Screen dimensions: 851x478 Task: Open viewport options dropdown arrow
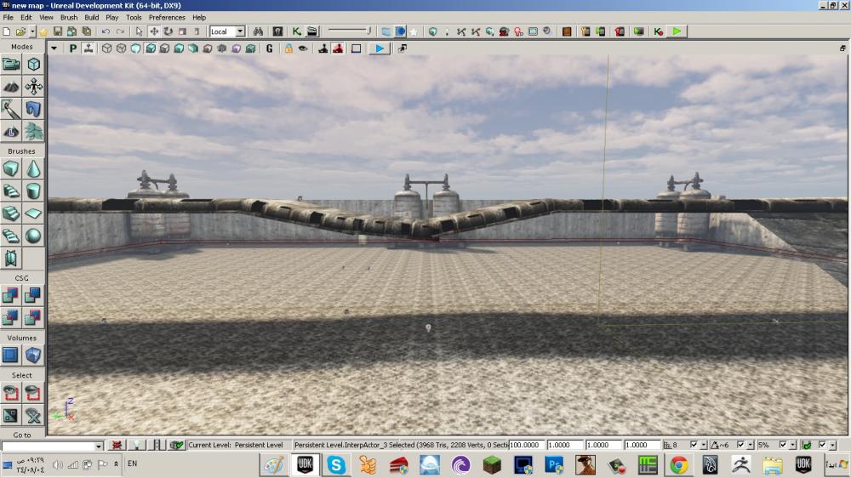tap(54, 48)
